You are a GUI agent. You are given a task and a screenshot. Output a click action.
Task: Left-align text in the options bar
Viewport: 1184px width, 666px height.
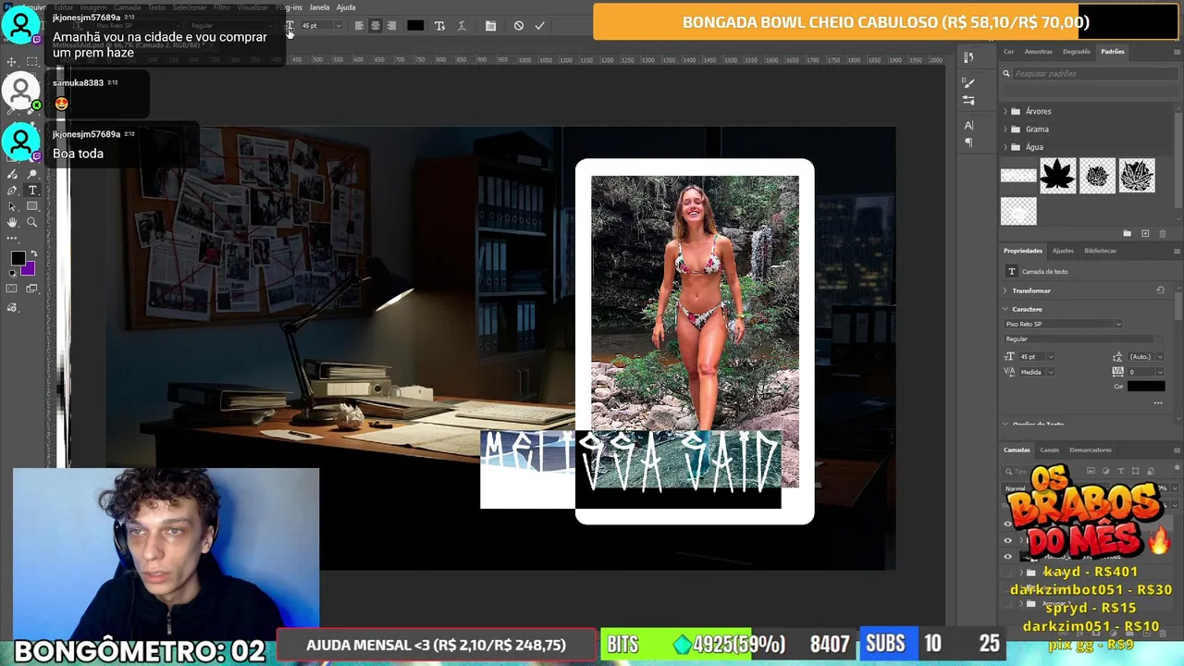[359, 26]
